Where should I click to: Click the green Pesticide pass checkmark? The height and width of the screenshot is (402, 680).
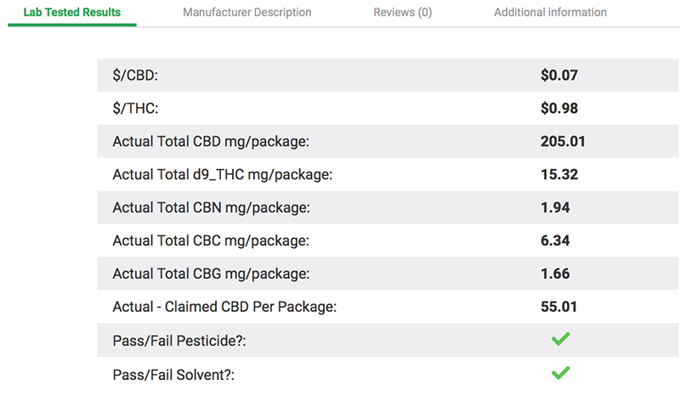pos(560,339)
